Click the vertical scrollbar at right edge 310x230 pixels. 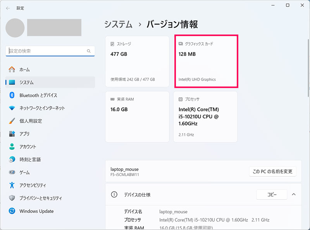tap(308, 68)
